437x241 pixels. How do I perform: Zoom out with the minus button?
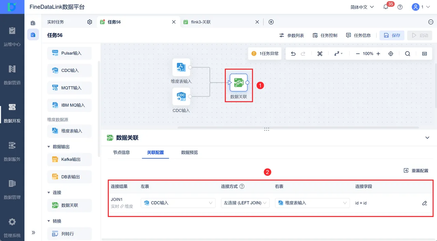(x=358, y=54)
